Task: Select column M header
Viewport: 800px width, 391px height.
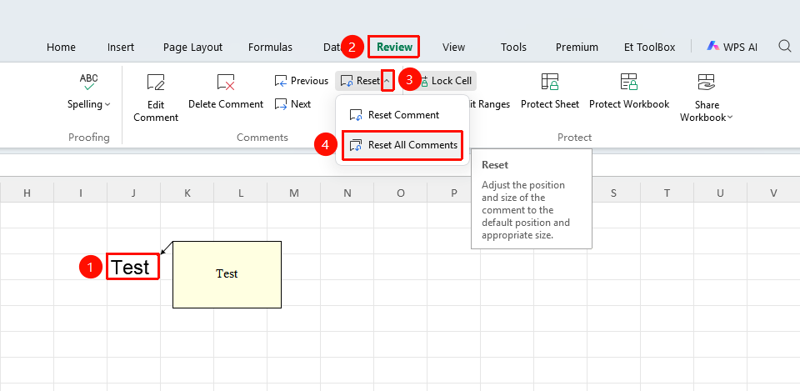Action: pos(294,193)
